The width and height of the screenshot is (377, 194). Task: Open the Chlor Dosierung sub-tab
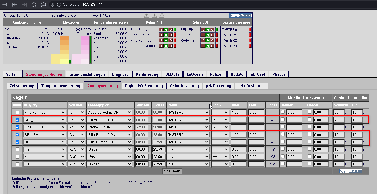184,86
